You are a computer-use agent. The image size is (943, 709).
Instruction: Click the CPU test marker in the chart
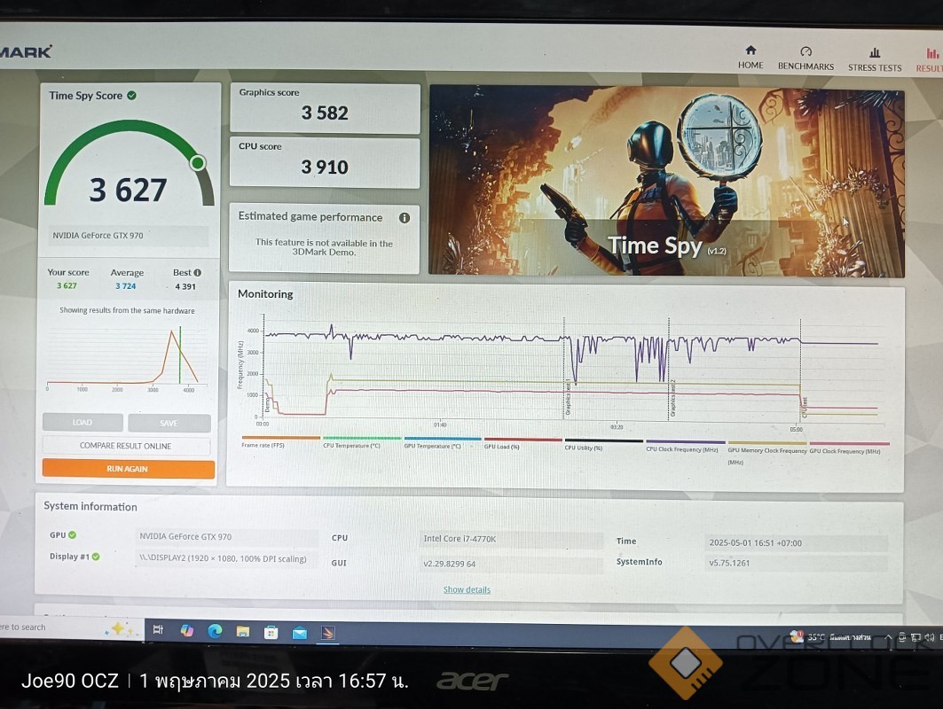click(x=804, y=407)
